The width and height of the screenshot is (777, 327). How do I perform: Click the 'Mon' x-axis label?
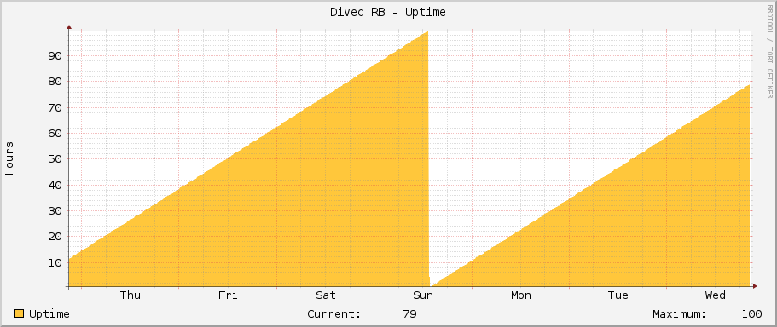[x=521, y=295]
